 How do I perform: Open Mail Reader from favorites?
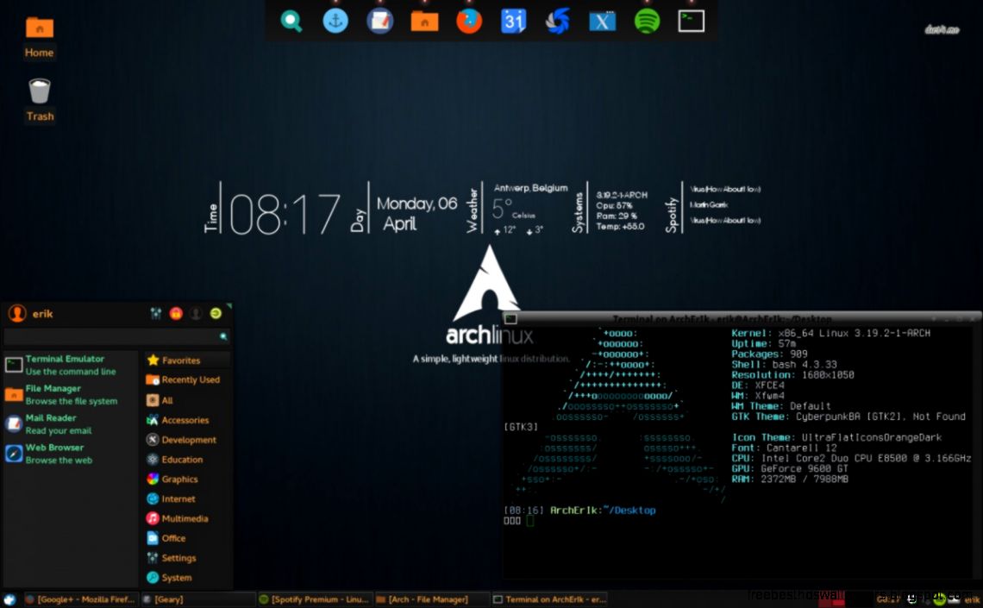coord(70,423)
